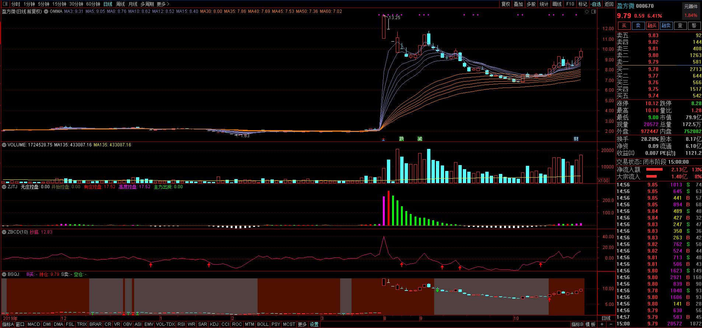Open the 更多 periods dropdown in top bar
Screen dimensions: 702x328
pos(163,4)
